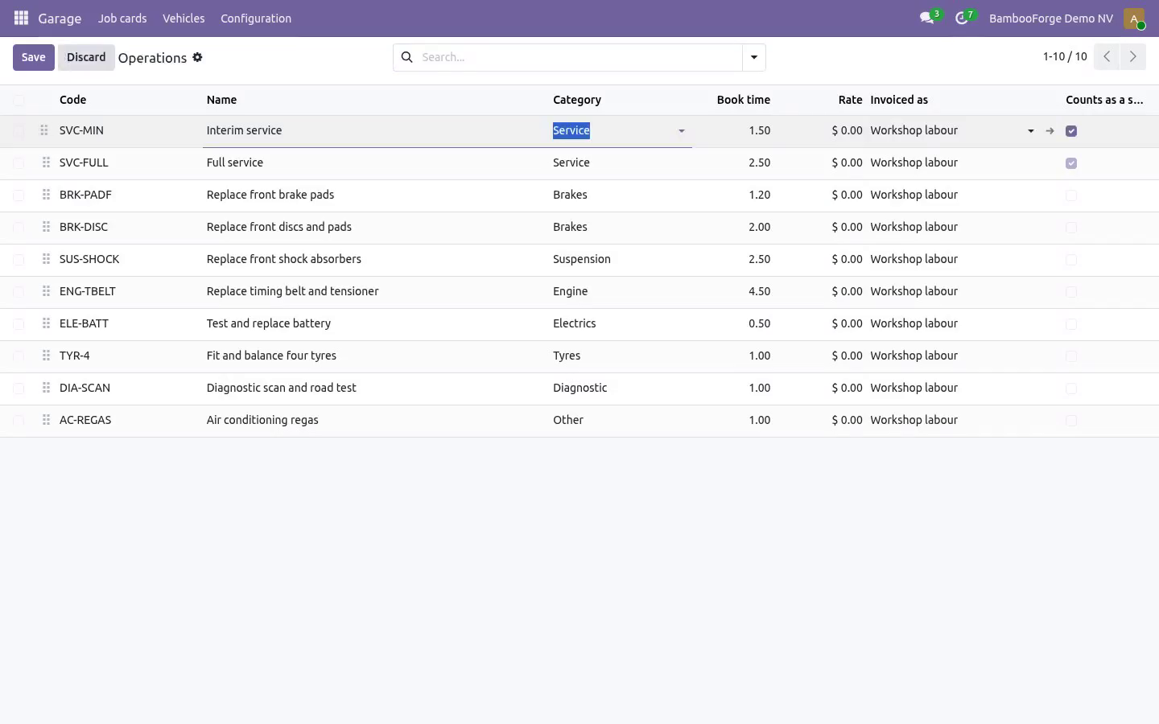This screenshot has width=1159, height=724.
Task: Expand the Category dropdown for Interim service
Action: [681, 131]
